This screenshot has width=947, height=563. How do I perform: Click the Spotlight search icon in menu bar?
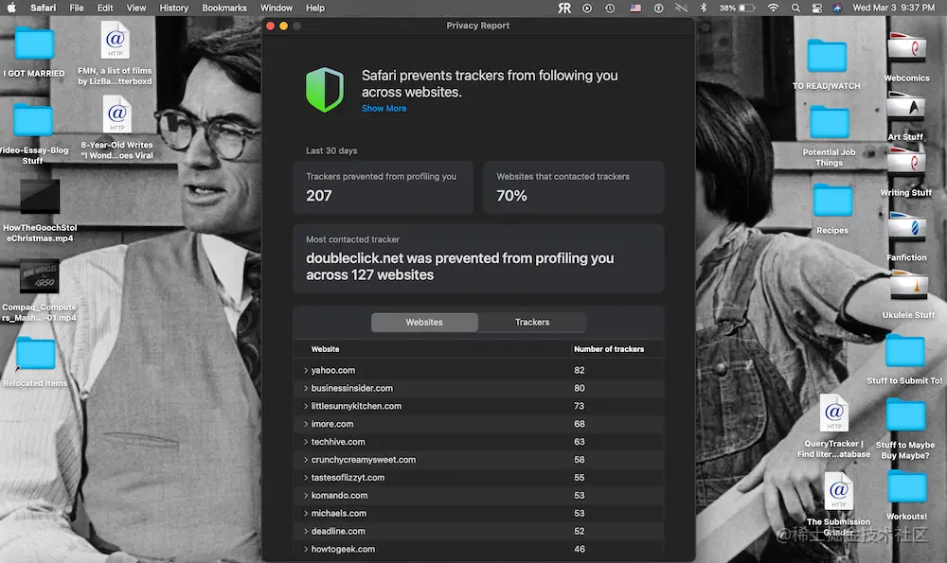(795, 8)
